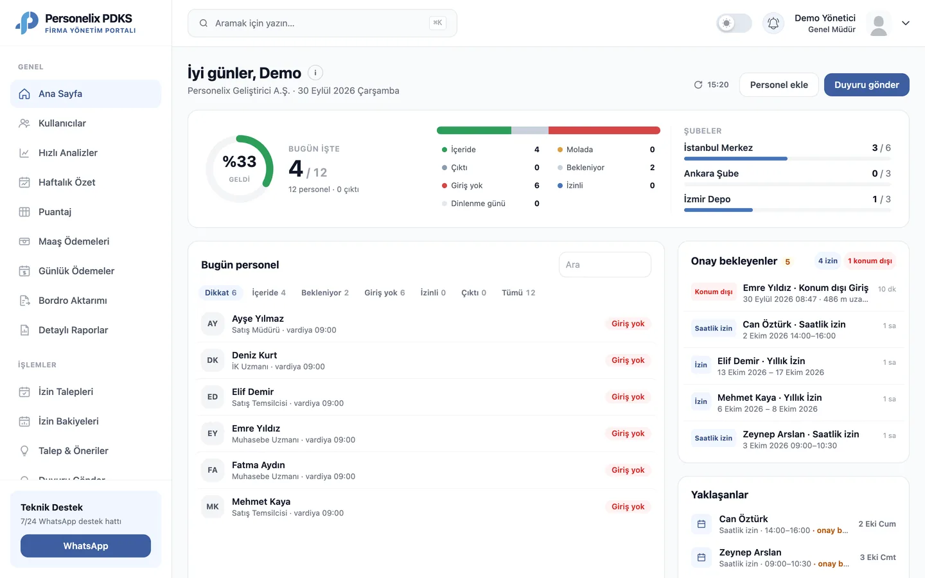Viewport: 925px width, 578px height.
Task: Click the Detaylı Raporlar document icon
Action: (x=24, y=330)
